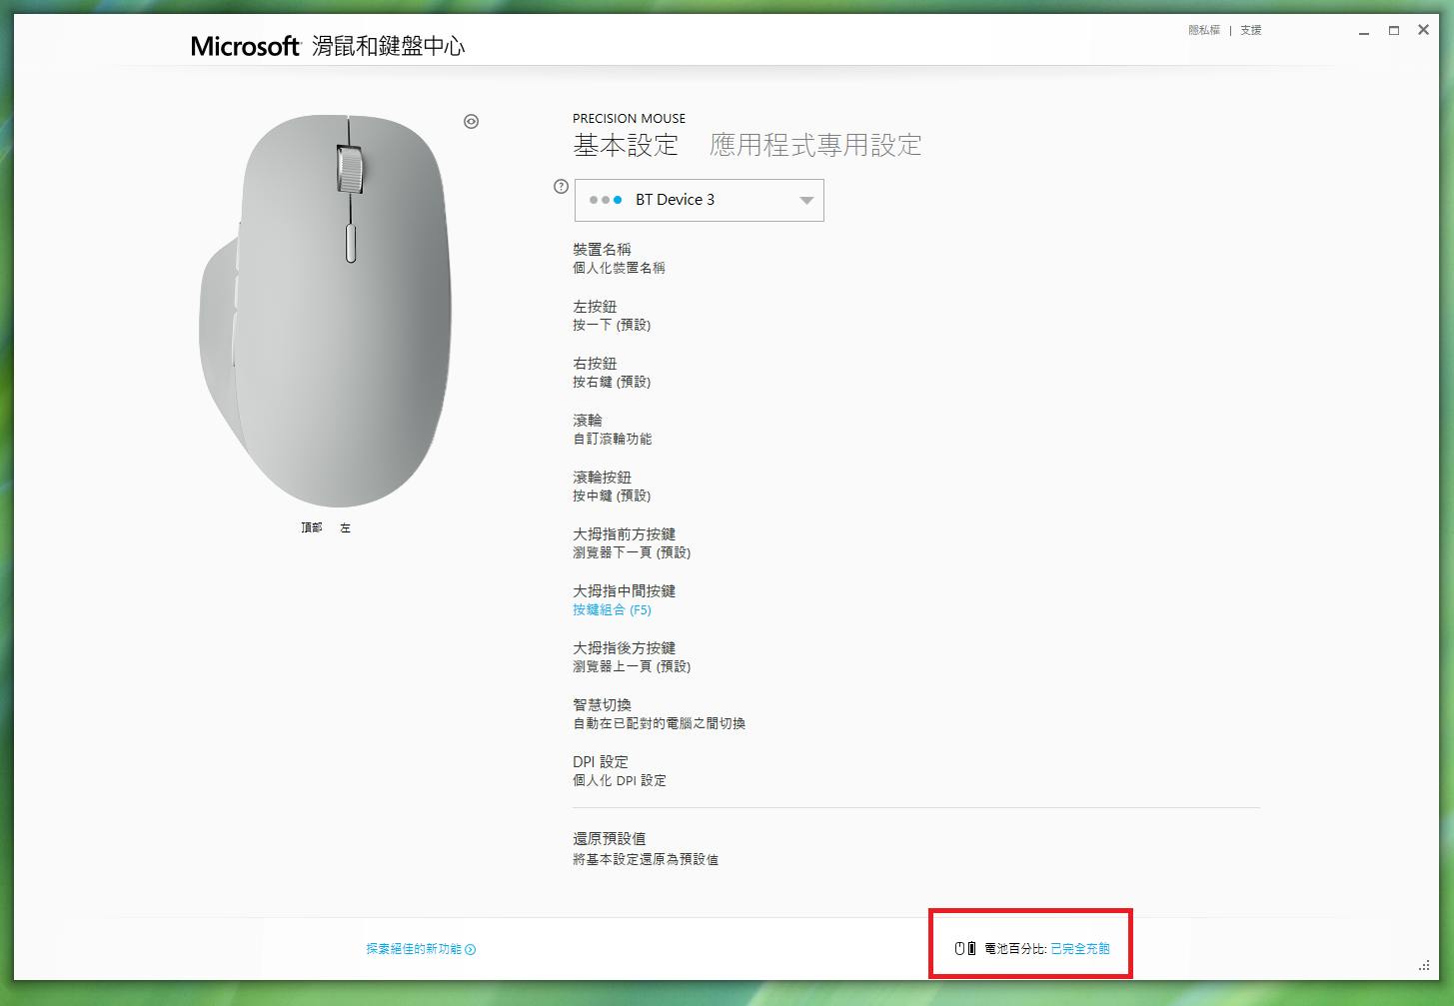Viewport: 1454px width, 1006px height.
Task: Open 滾輪按鈕 setting
Action: tap(612, 486)
